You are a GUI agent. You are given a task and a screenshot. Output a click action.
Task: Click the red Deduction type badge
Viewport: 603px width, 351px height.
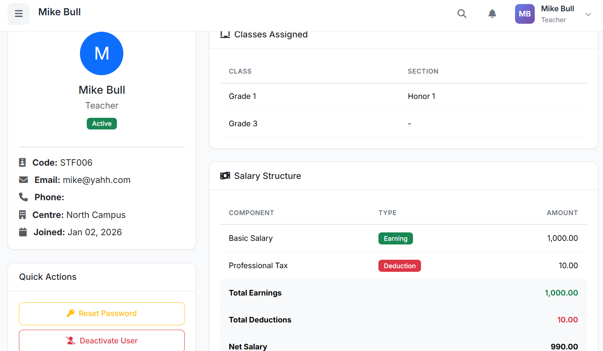(x=399, y=266)
